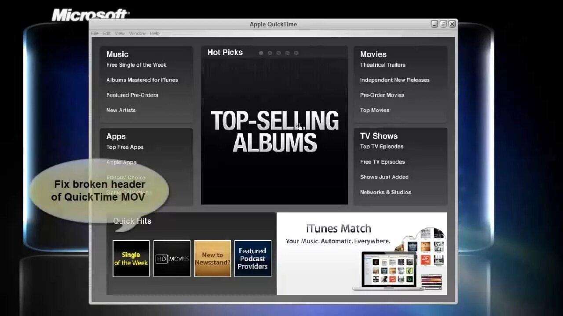Open Shows Just Added link
The image size is (563, 316).
click(x=384, y=177)
